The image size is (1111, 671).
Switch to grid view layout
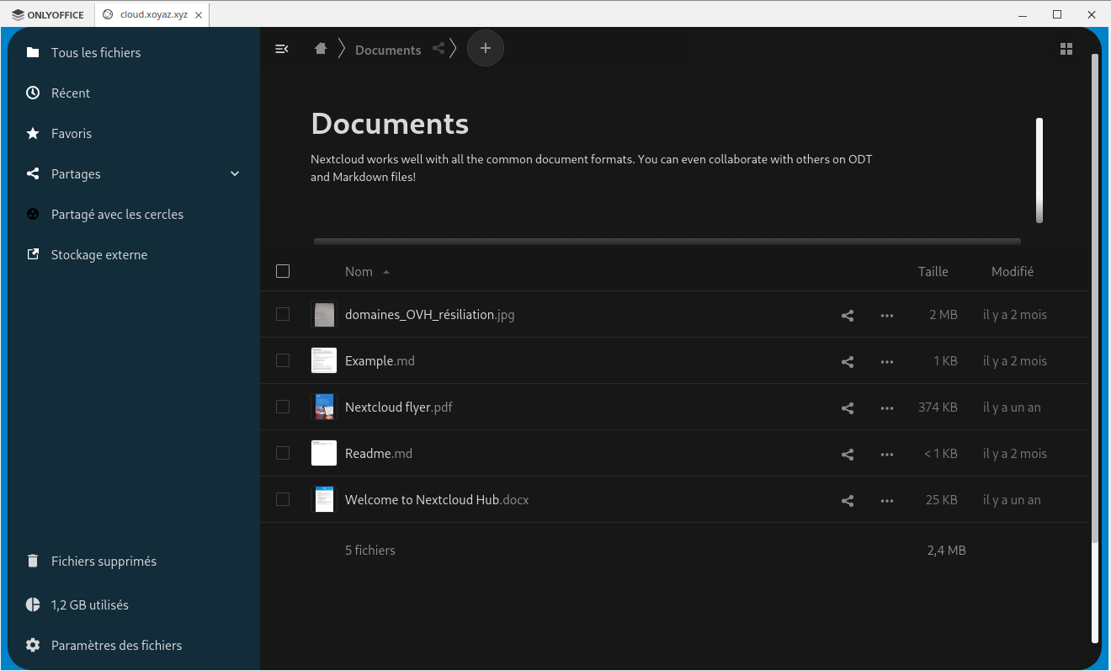1066,50
